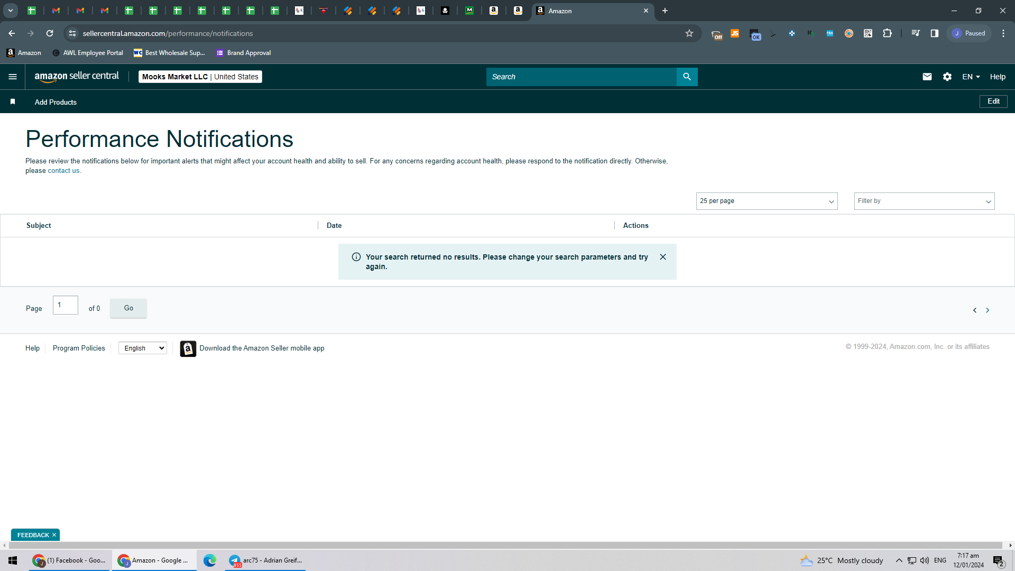Open the EN language dropdown
This screenshot has width=1015, height=571.
(971, 77)
